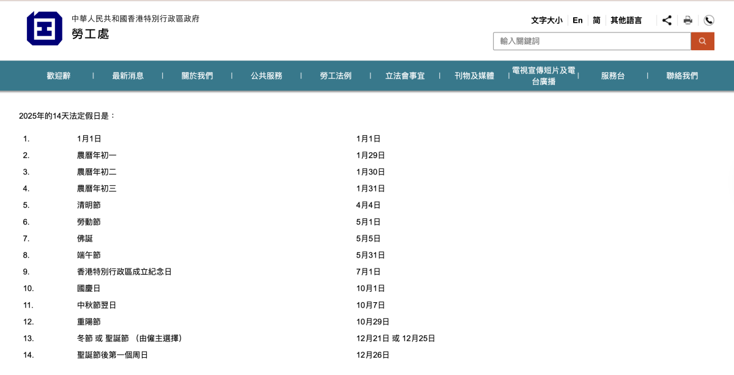Open the 最新消息 menu
Image resolution: width=734 pixels, height=375 pixels.
(128, 76)
